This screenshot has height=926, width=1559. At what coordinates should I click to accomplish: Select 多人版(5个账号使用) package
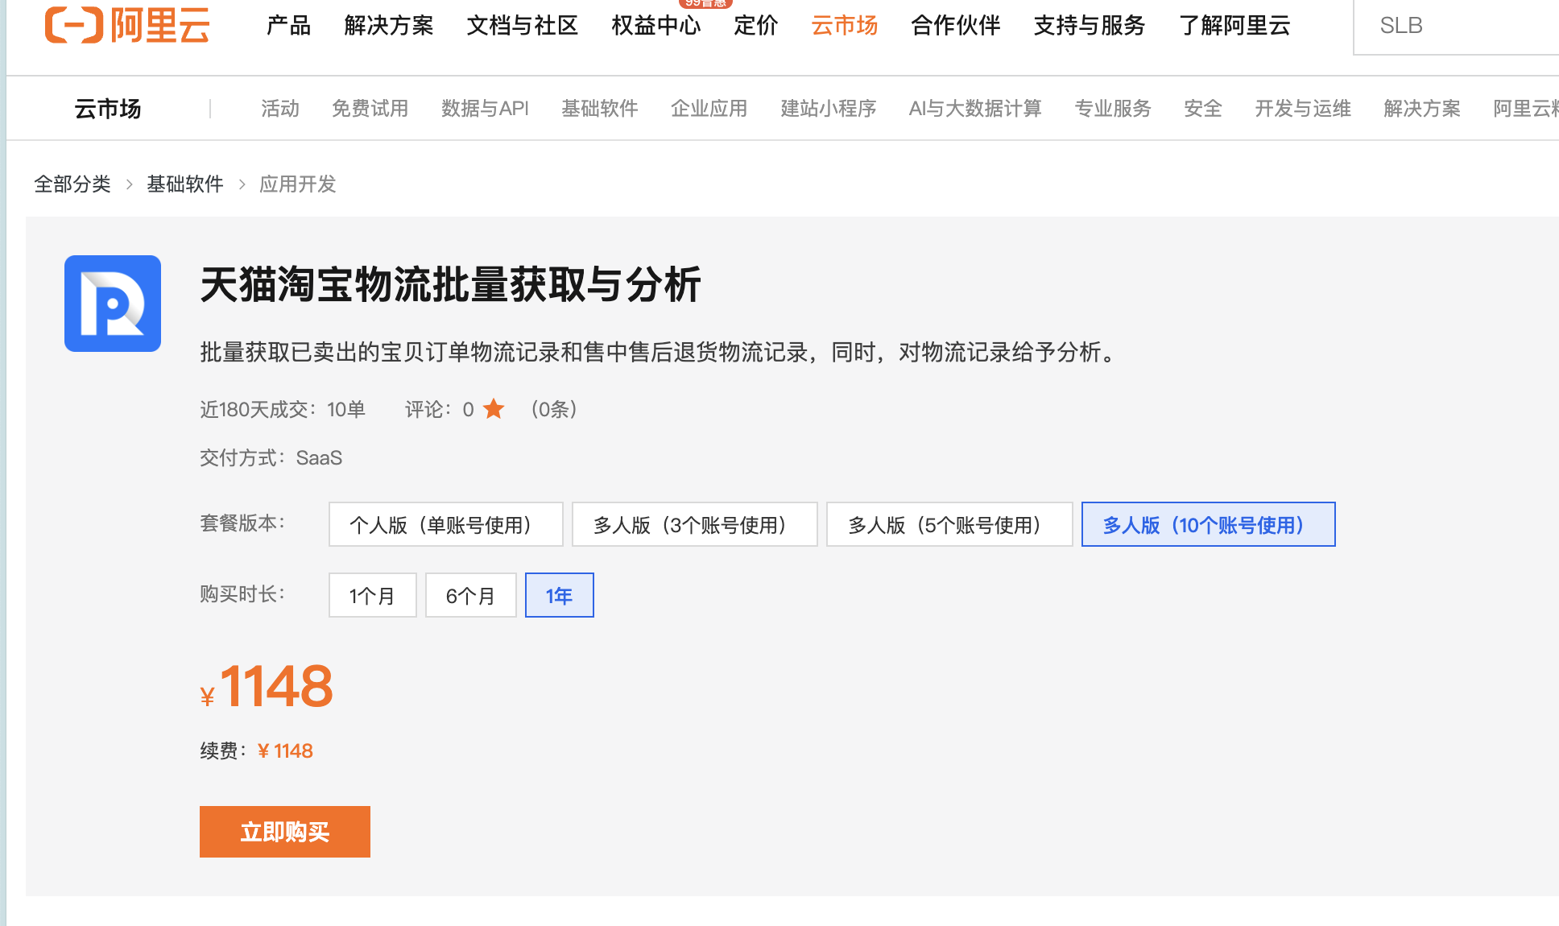(x=949, y=524)
